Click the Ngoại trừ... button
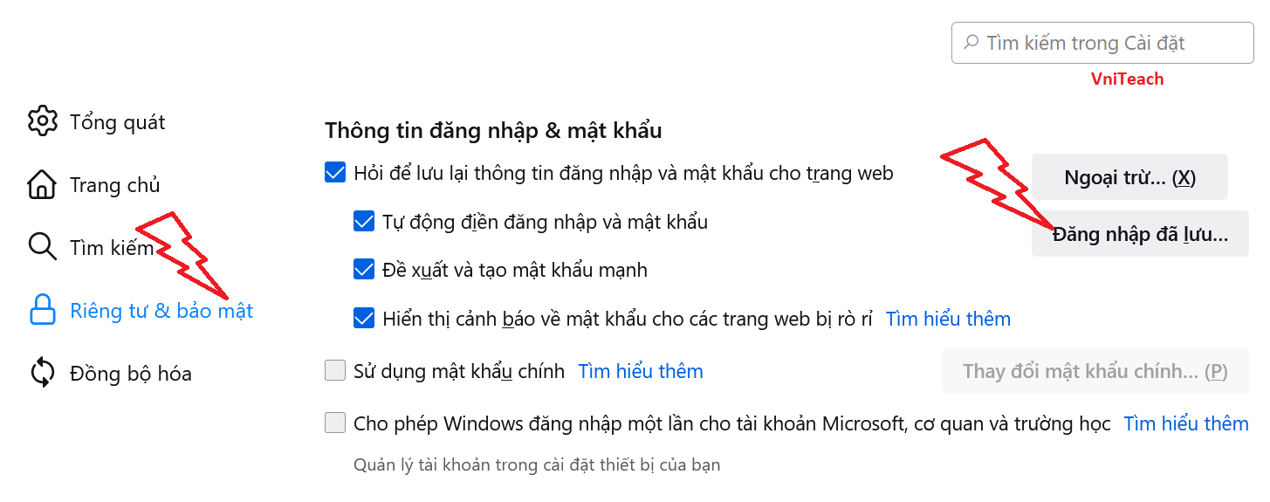 click(1129, 177)
